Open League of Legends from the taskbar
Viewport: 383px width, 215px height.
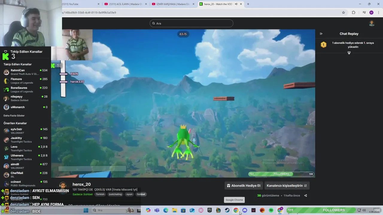pyautogui.click(x=218, y=211)
